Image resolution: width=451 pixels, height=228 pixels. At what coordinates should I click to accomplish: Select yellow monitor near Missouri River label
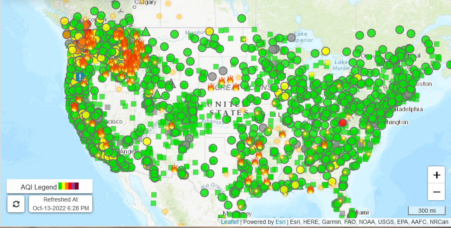(x=209, y=31)
